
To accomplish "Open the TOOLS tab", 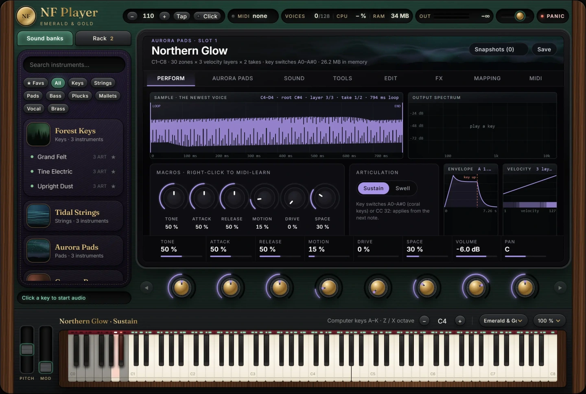I will [343, 78].
